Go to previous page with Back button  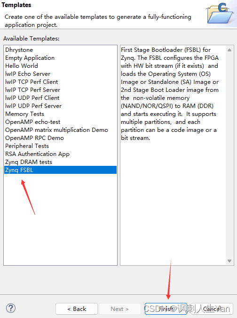[x=77, y=309]
